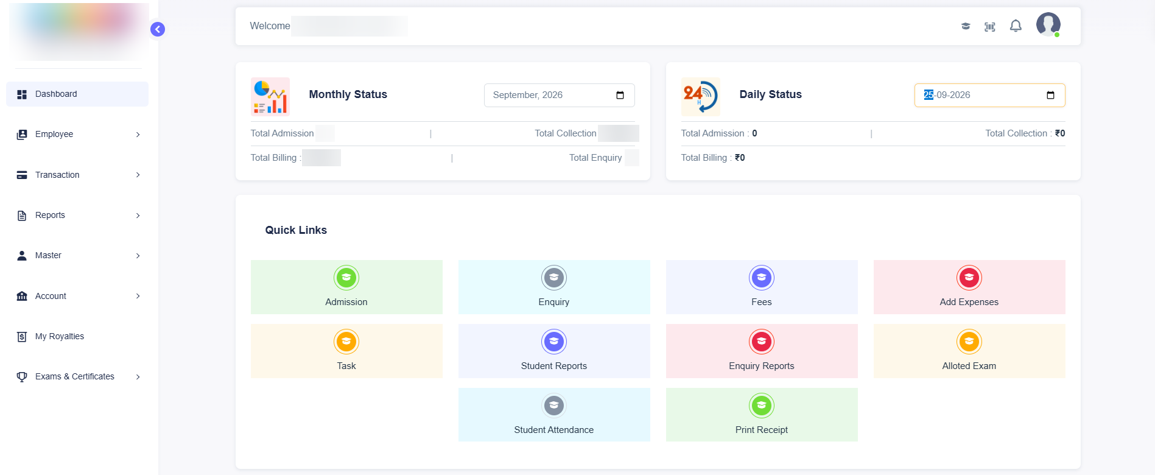Open Monthly Status calendar picker icon
The width and height of the screenshot is (1155, 475).
[620, 95]
